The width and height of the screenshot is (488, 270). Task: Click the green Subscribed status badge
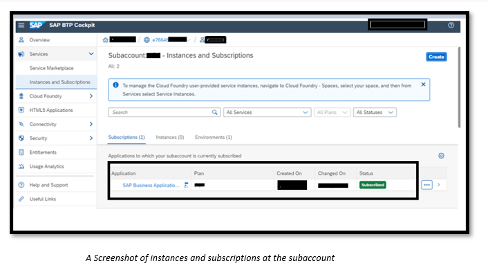(x=373, y=185)
